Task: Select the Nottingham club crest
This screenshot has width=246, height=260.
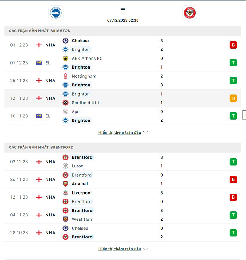Action: tap(65, 76)
